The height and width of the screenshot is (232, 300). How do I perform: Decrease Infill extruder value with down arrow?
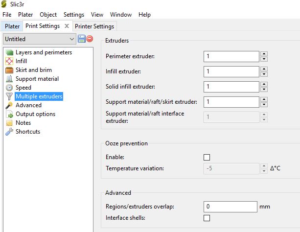point(264,74)
